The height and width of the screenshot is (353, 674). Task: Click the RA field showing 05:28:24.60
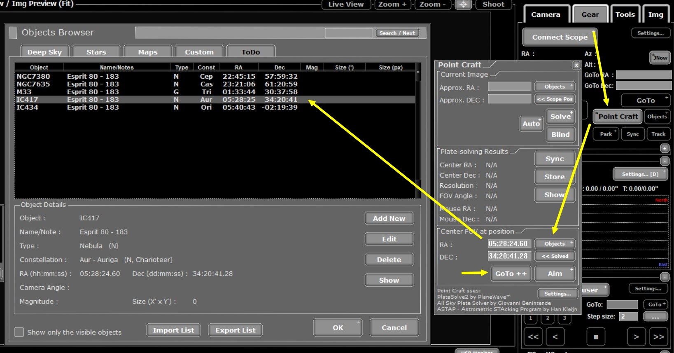[x=509, y=243]
